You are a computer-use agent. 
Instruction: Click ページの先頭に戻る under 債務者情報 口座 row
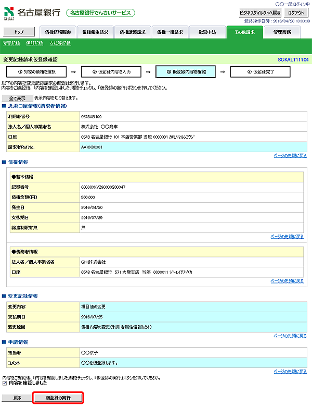[x=287, y=281]
